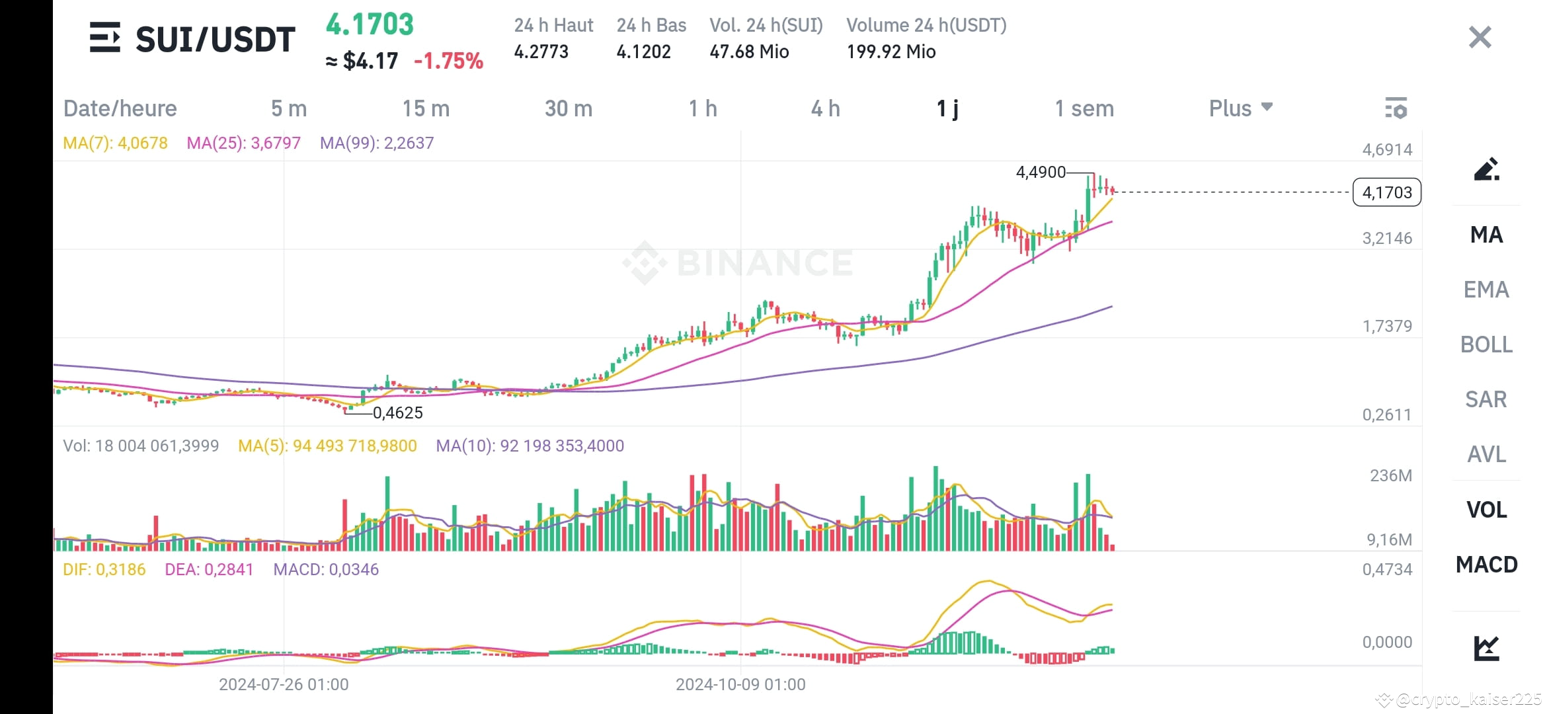The image size is (1547, 714).
Task: Switch to the 4 h timeframe tab
Action: pos(827,108)
